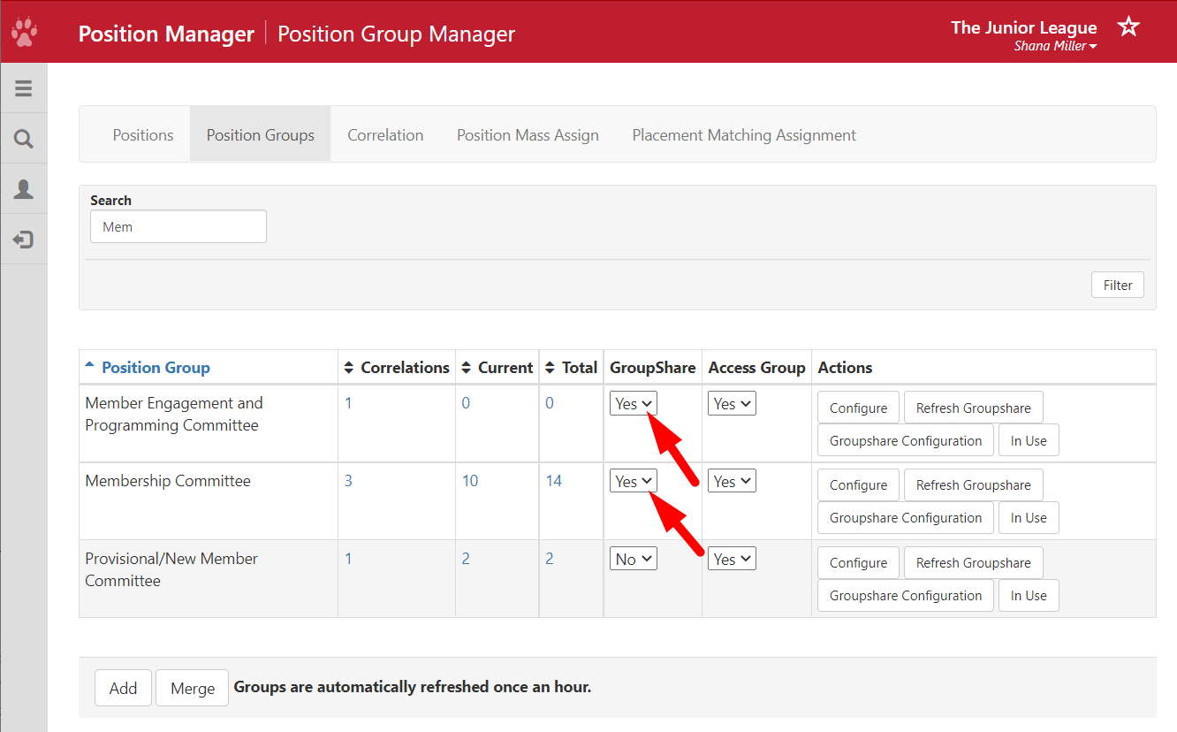Sort by Position Group column header
The width and height of the screenshot is (1177, 732).
[148, 368]
